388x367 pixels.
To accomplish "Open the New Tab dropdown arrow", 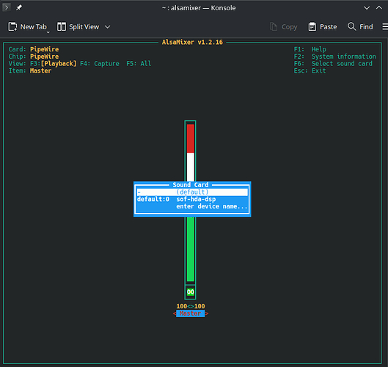I will (48, 32).
